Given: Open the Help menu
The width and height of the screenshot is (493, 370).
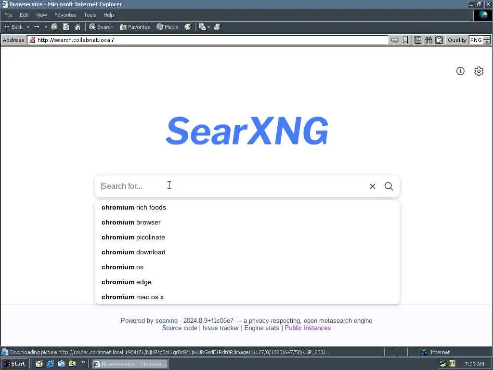Looking at the screenshot, I should pyautogui.click(x=108, y=15).
